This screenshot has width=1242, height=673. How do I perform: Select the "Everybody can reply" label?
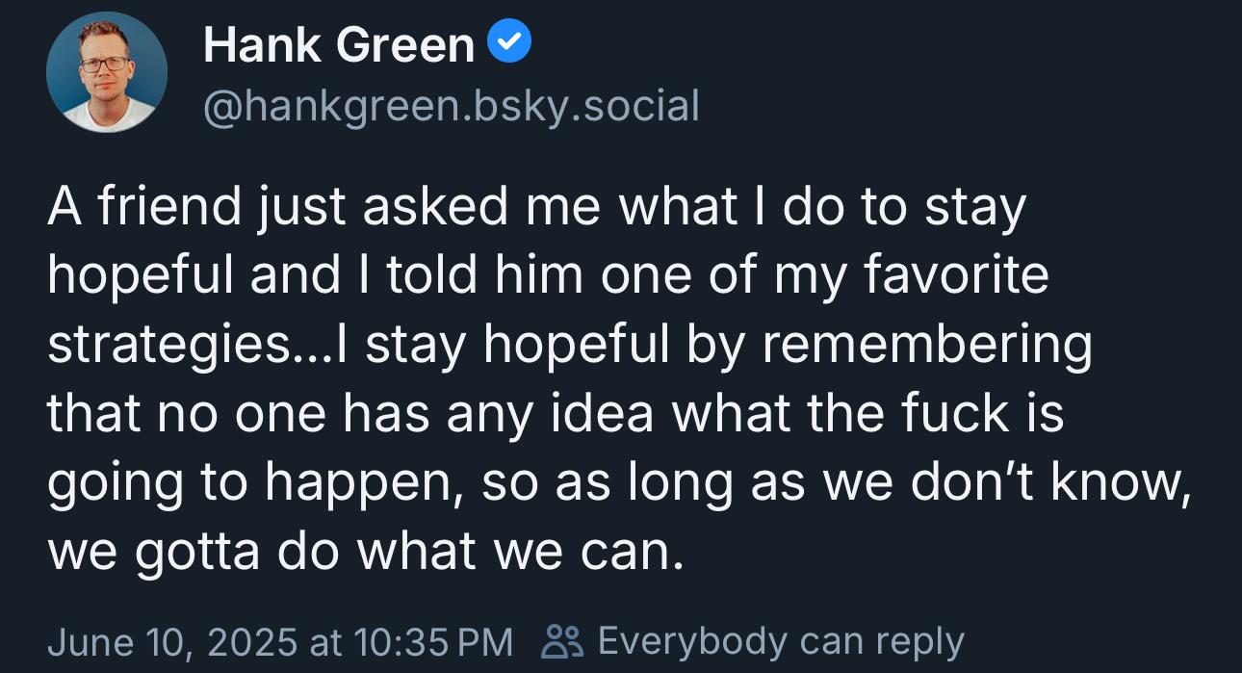pyautogui.click(x=781, y=641)
